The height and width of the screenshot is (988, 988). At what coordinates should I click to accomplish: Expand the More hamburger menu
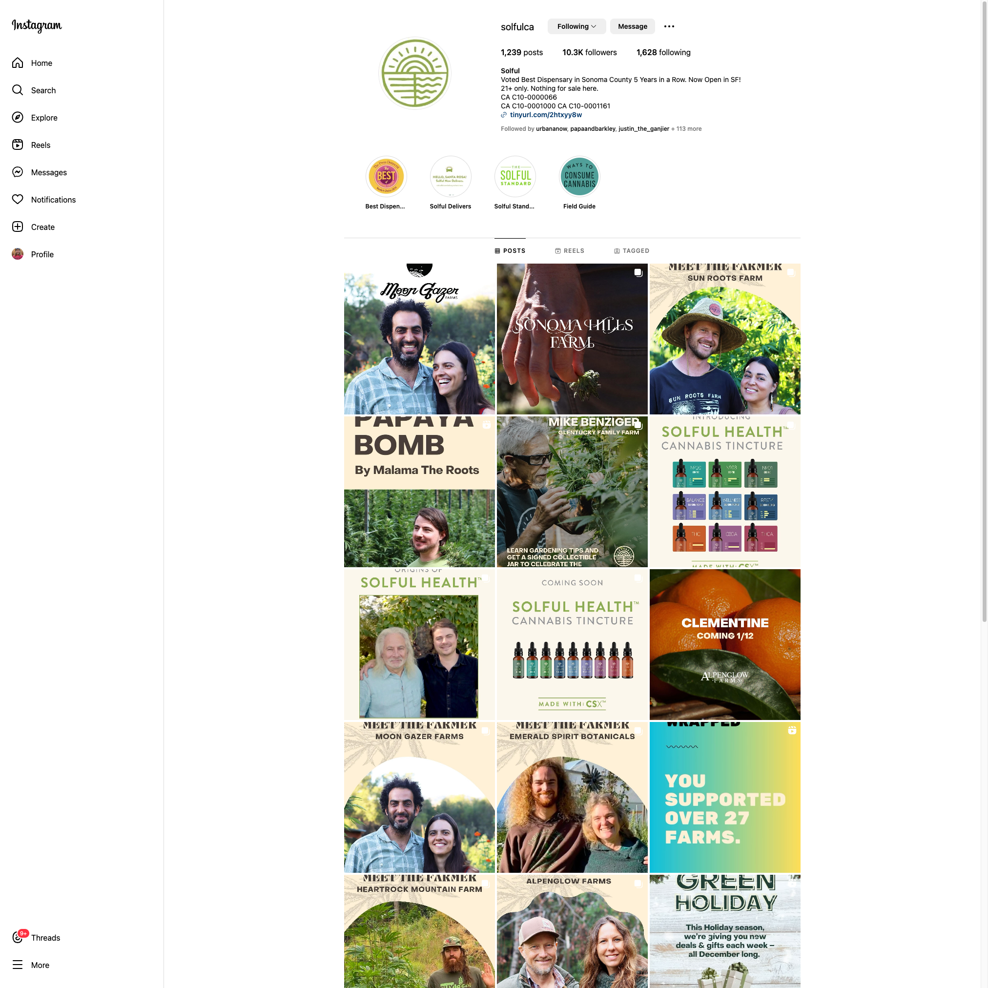coord(18,965)
